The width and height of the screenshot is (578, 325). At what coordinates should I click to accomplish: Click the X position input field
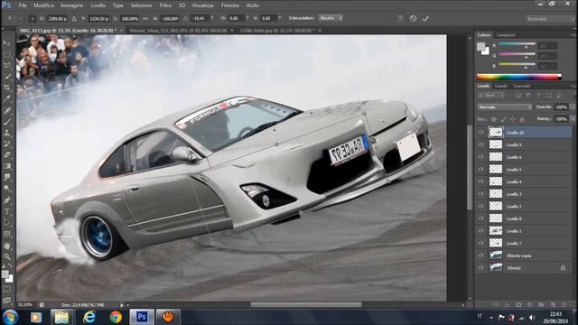(x=57, y=18)
